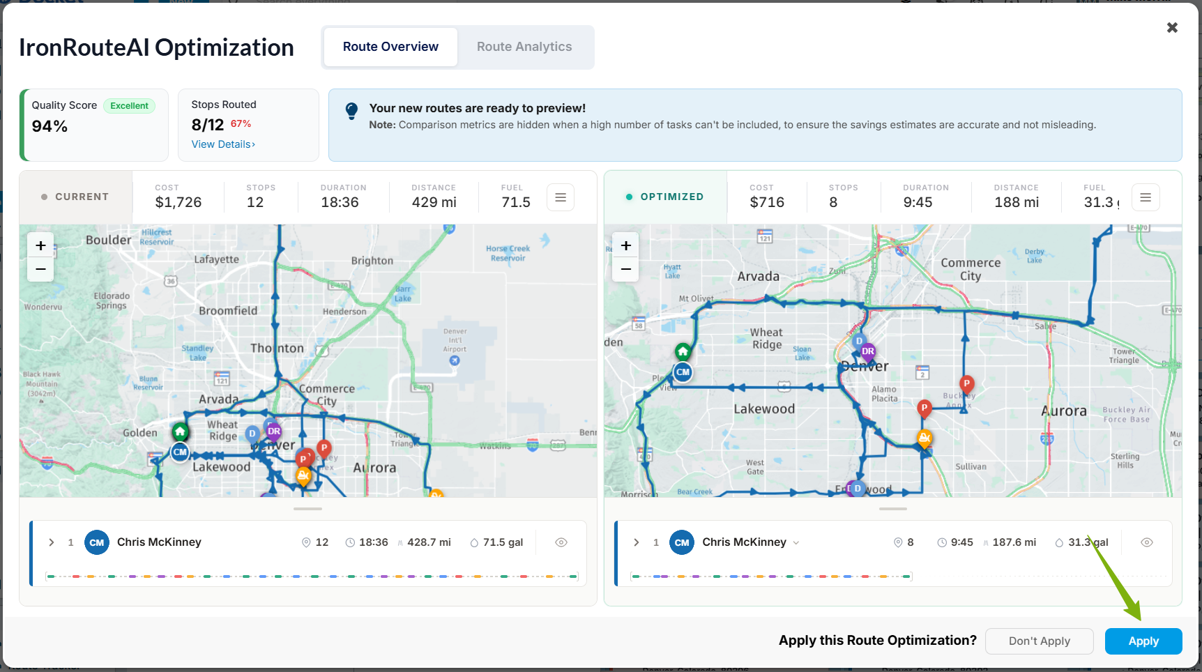The height and width of the screenshot is (672, 1202).
Task: Open the optimized route metrics menu icon
Action: [x=1146, y=197]
